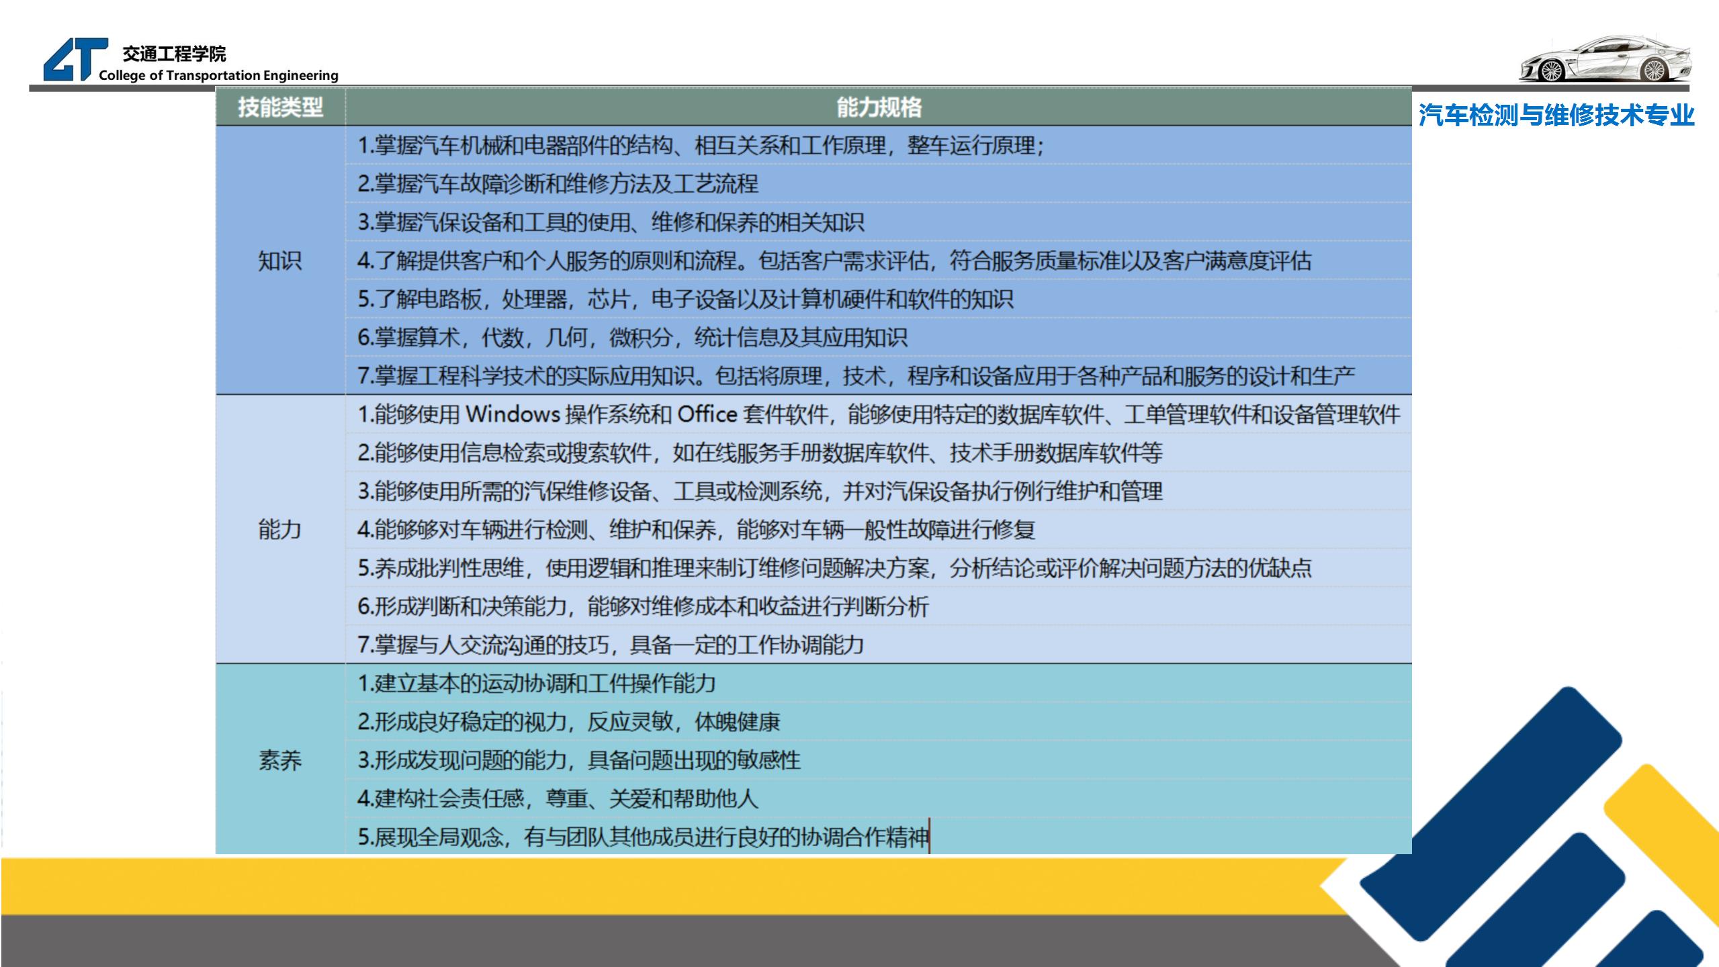The width and height of the screenshot is (1719, 967).
Task: Click the row about 社会责任感
Action: point(558,799)
